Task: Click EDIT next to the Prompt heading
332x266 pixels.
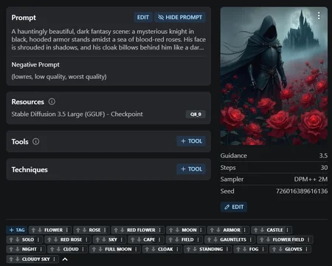Action: 143,17
